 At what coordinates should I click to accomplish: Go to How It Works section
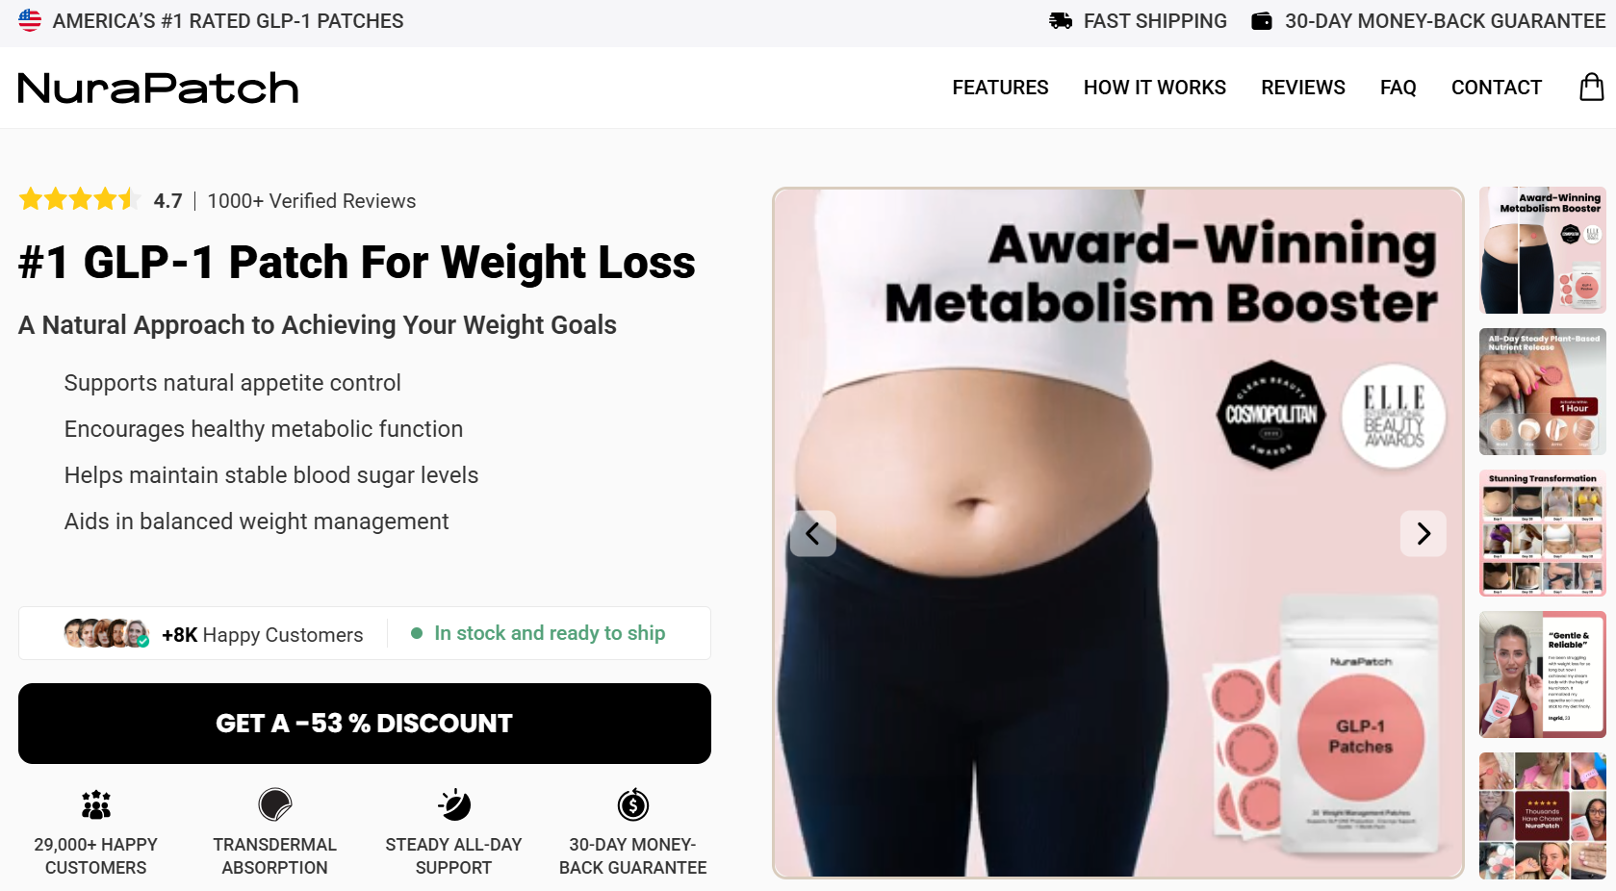1155,88
